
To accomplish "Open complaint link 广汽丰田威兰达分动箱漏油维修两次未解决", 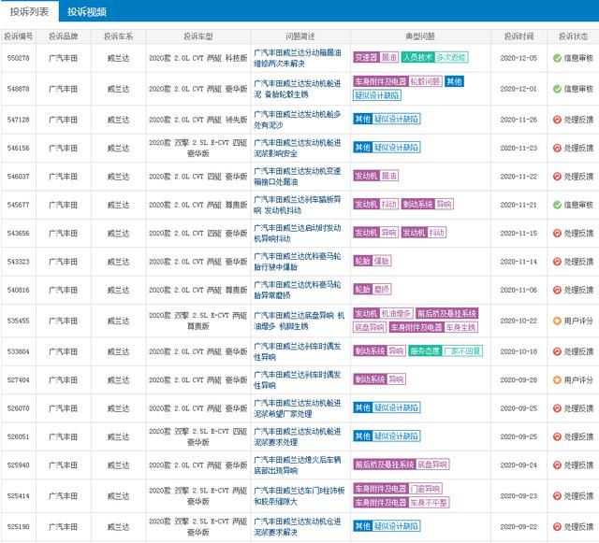I will point(298,58).
